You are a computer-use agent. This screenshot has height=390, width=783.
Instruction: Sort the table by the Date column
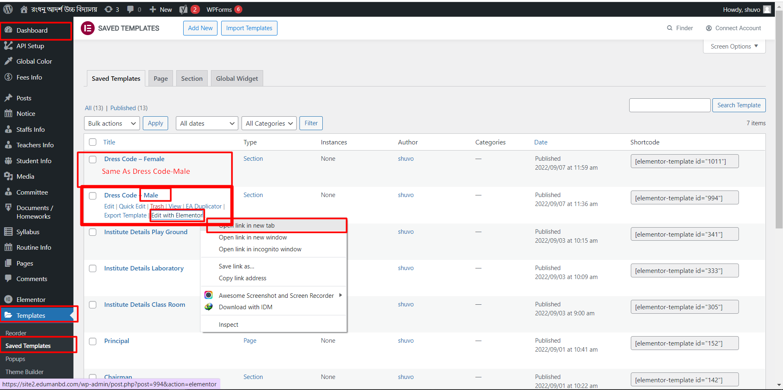pyautogui.click(x=541, y=142)
